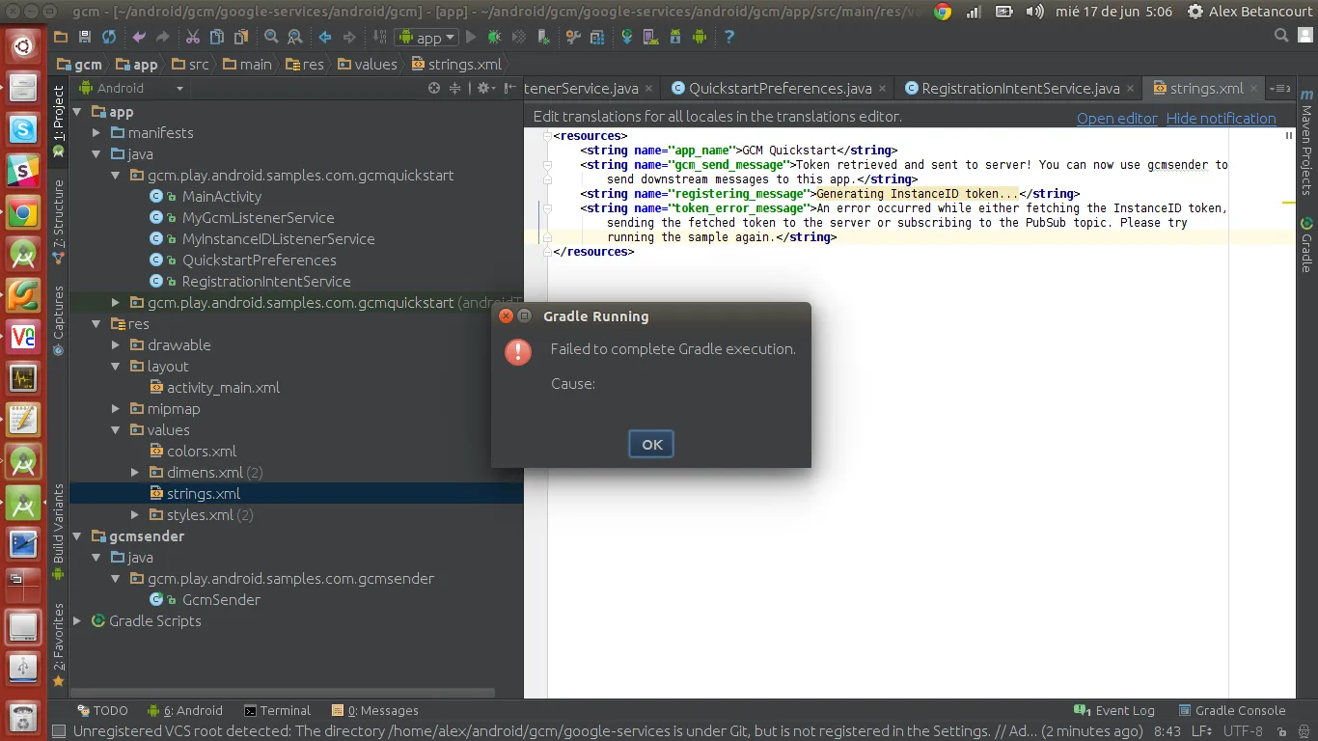Expand styles.xml (2) node
Viewport: 1318px width, 741px height.
135,515
